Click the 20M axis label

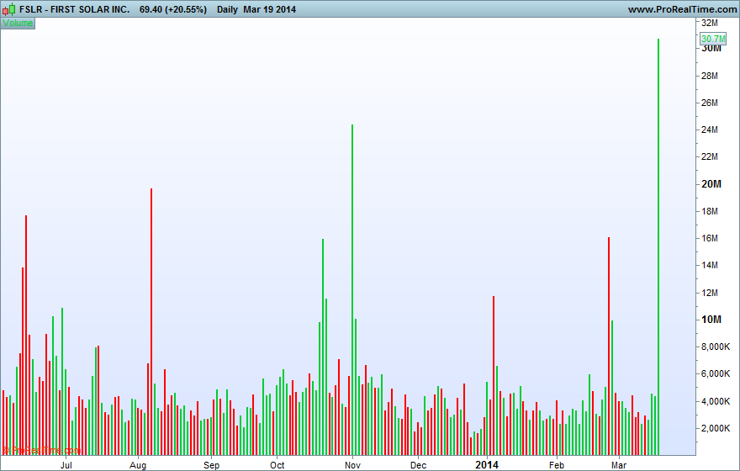tap(711, 184)
